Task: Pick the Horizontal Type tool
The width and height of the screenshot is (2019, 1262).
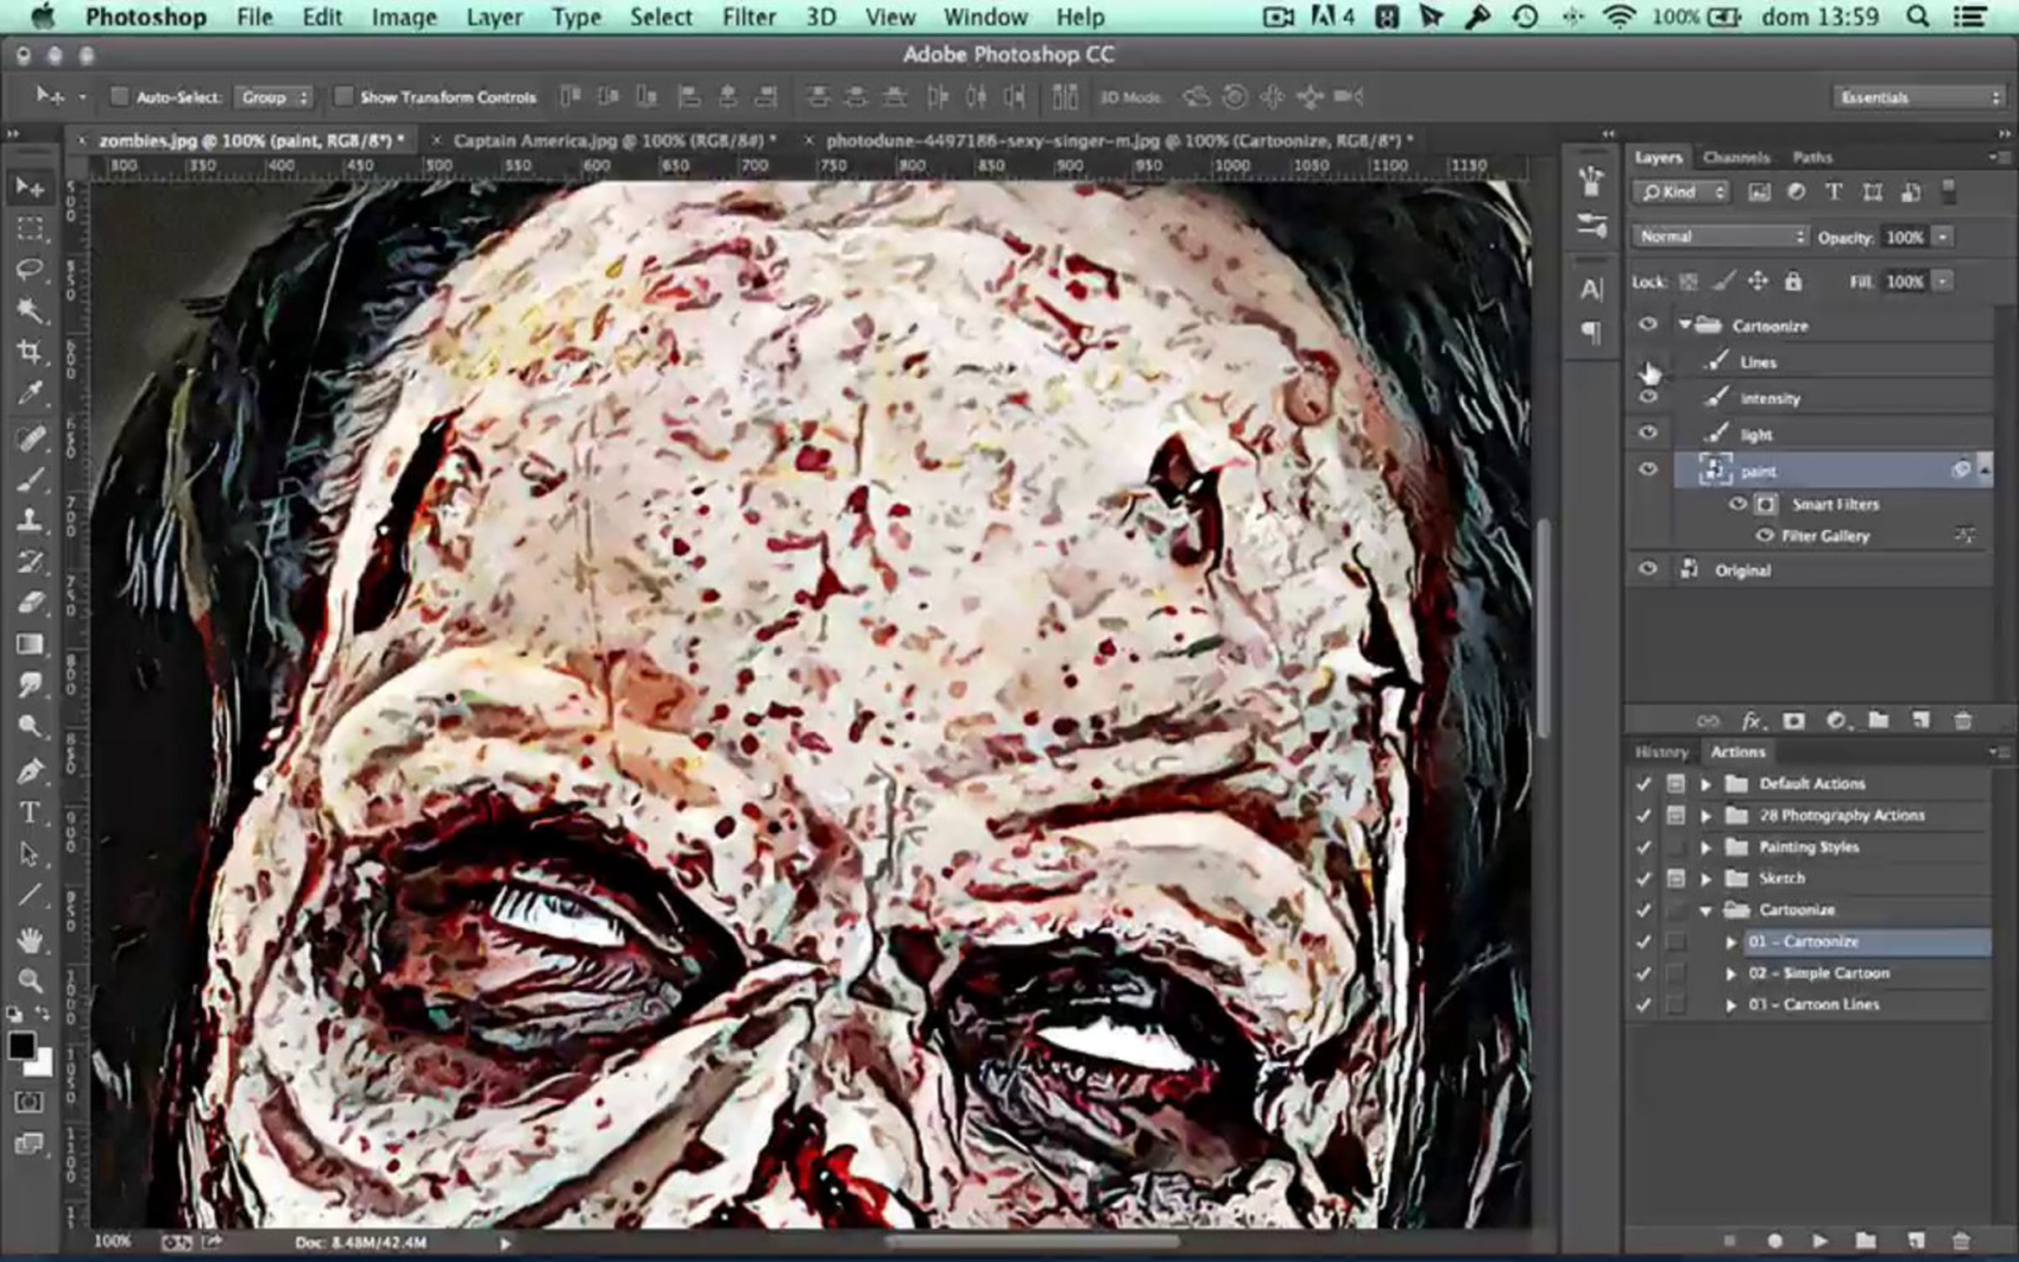Action: 30,813
